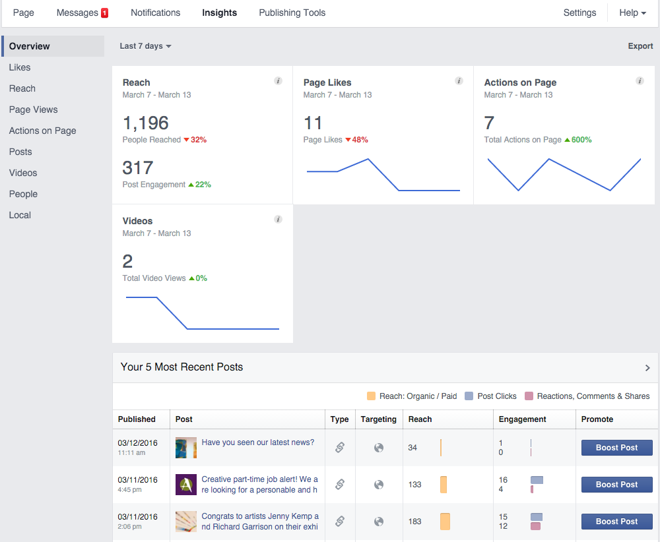
Task: Boost the 'Have you seen our latest news?' post
Action: [x=616, y=448]
